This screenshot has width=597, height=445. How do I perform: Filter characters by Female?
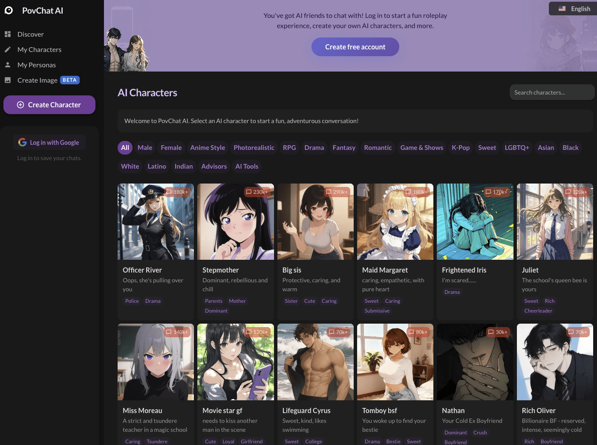tap(171, 148)
